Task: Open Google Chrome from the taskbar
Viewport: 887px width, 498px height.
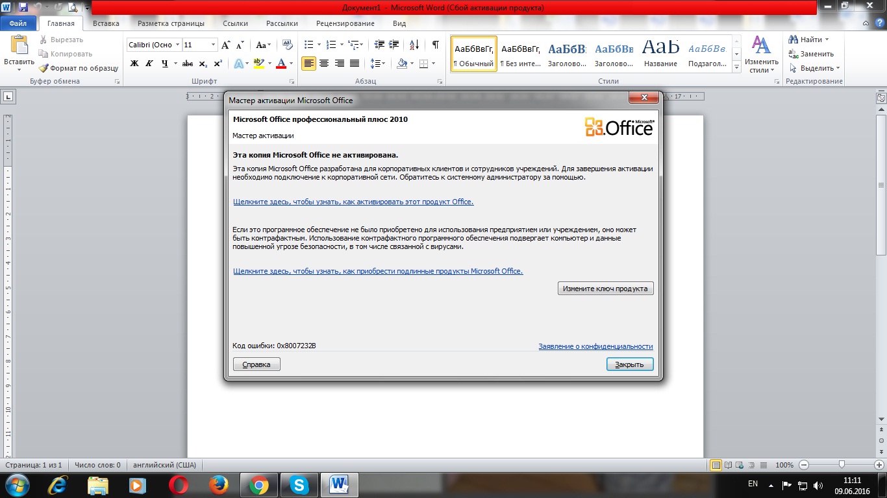Action: click(259, 484)
